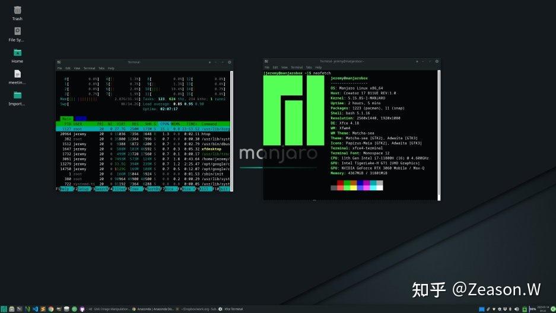This screenshot has height=313, width=556.
Task: Launch Visual Studio Code from the panel
Action: pos(35,309)
